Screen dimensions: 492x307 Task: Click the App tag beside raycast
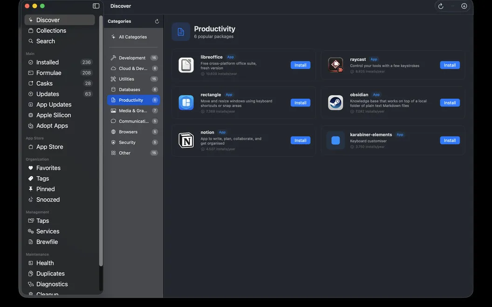374,60
